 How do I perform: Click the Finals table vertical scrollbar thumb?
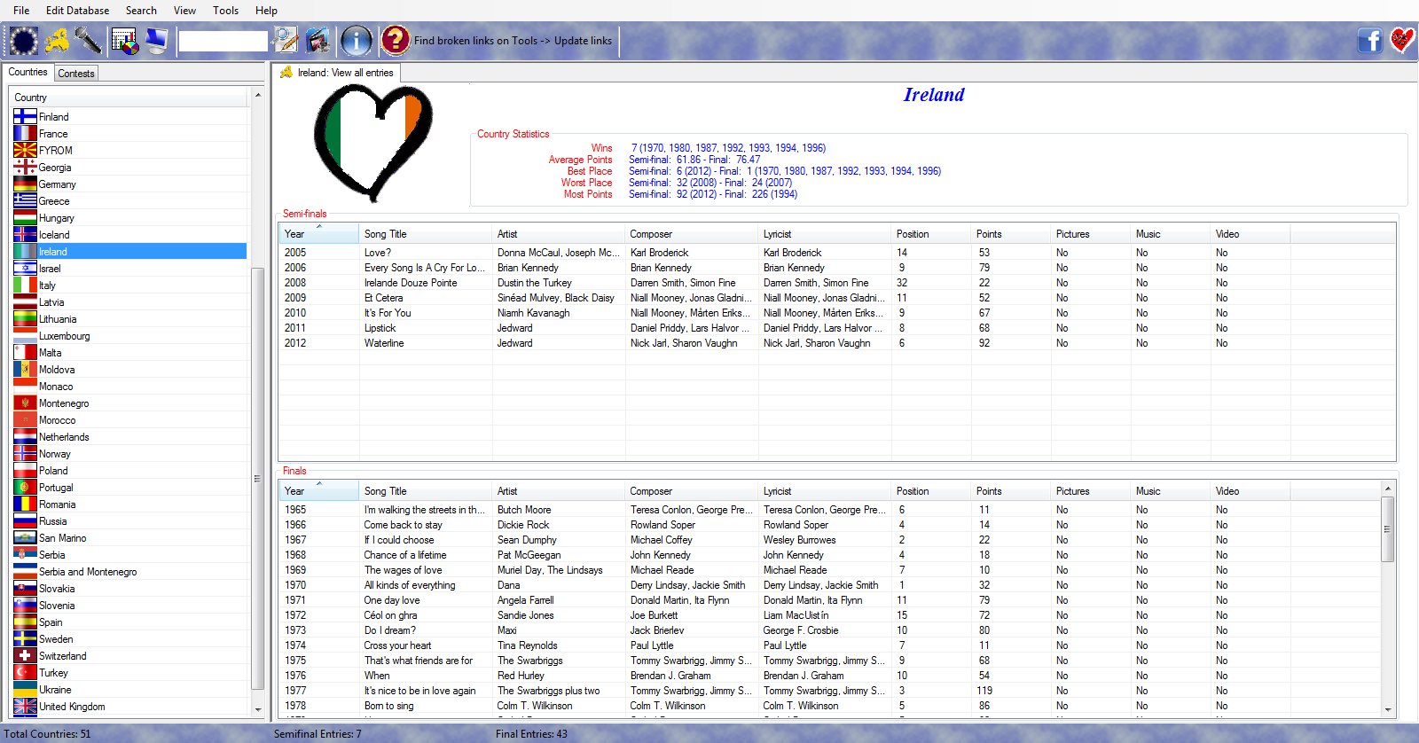1387,529
